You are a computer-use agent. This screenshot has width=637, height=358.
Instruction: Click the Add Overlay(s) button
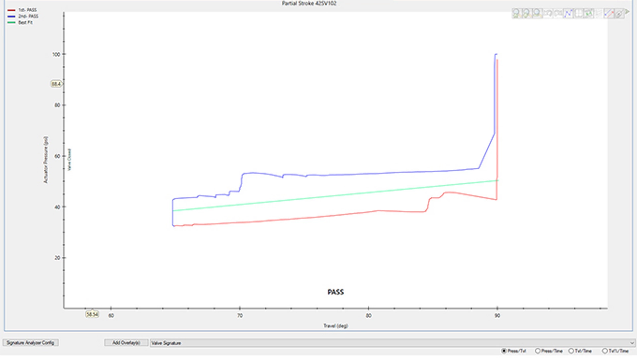click(126, 342)
